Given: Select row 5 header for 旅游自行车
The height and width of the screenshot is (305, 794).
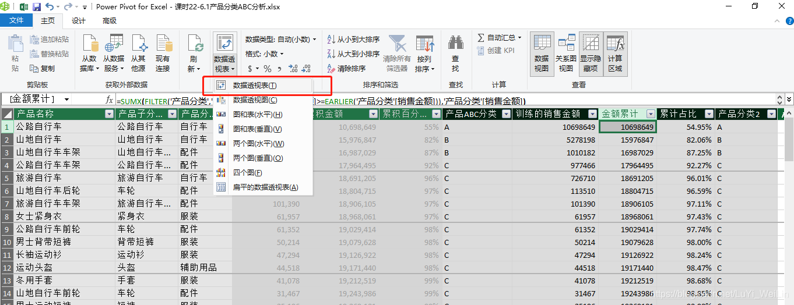Looking at the screenshot, I should (6, 178).
